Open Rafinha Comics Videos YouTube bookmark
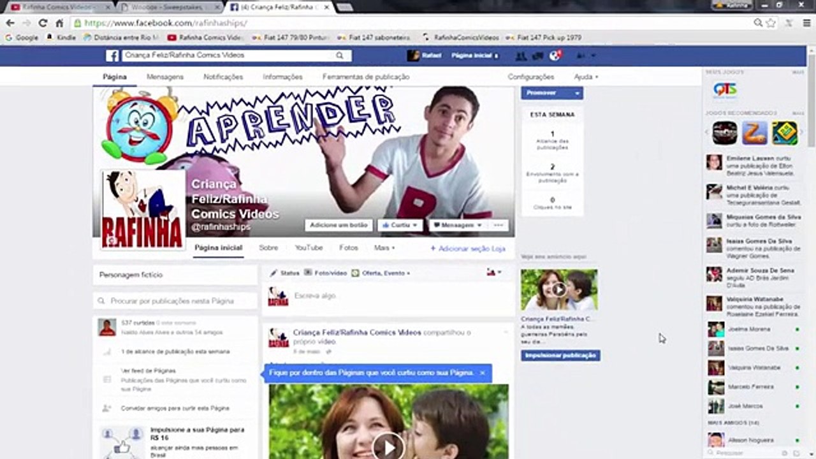The image size is (816, 459). click(205, 38)
